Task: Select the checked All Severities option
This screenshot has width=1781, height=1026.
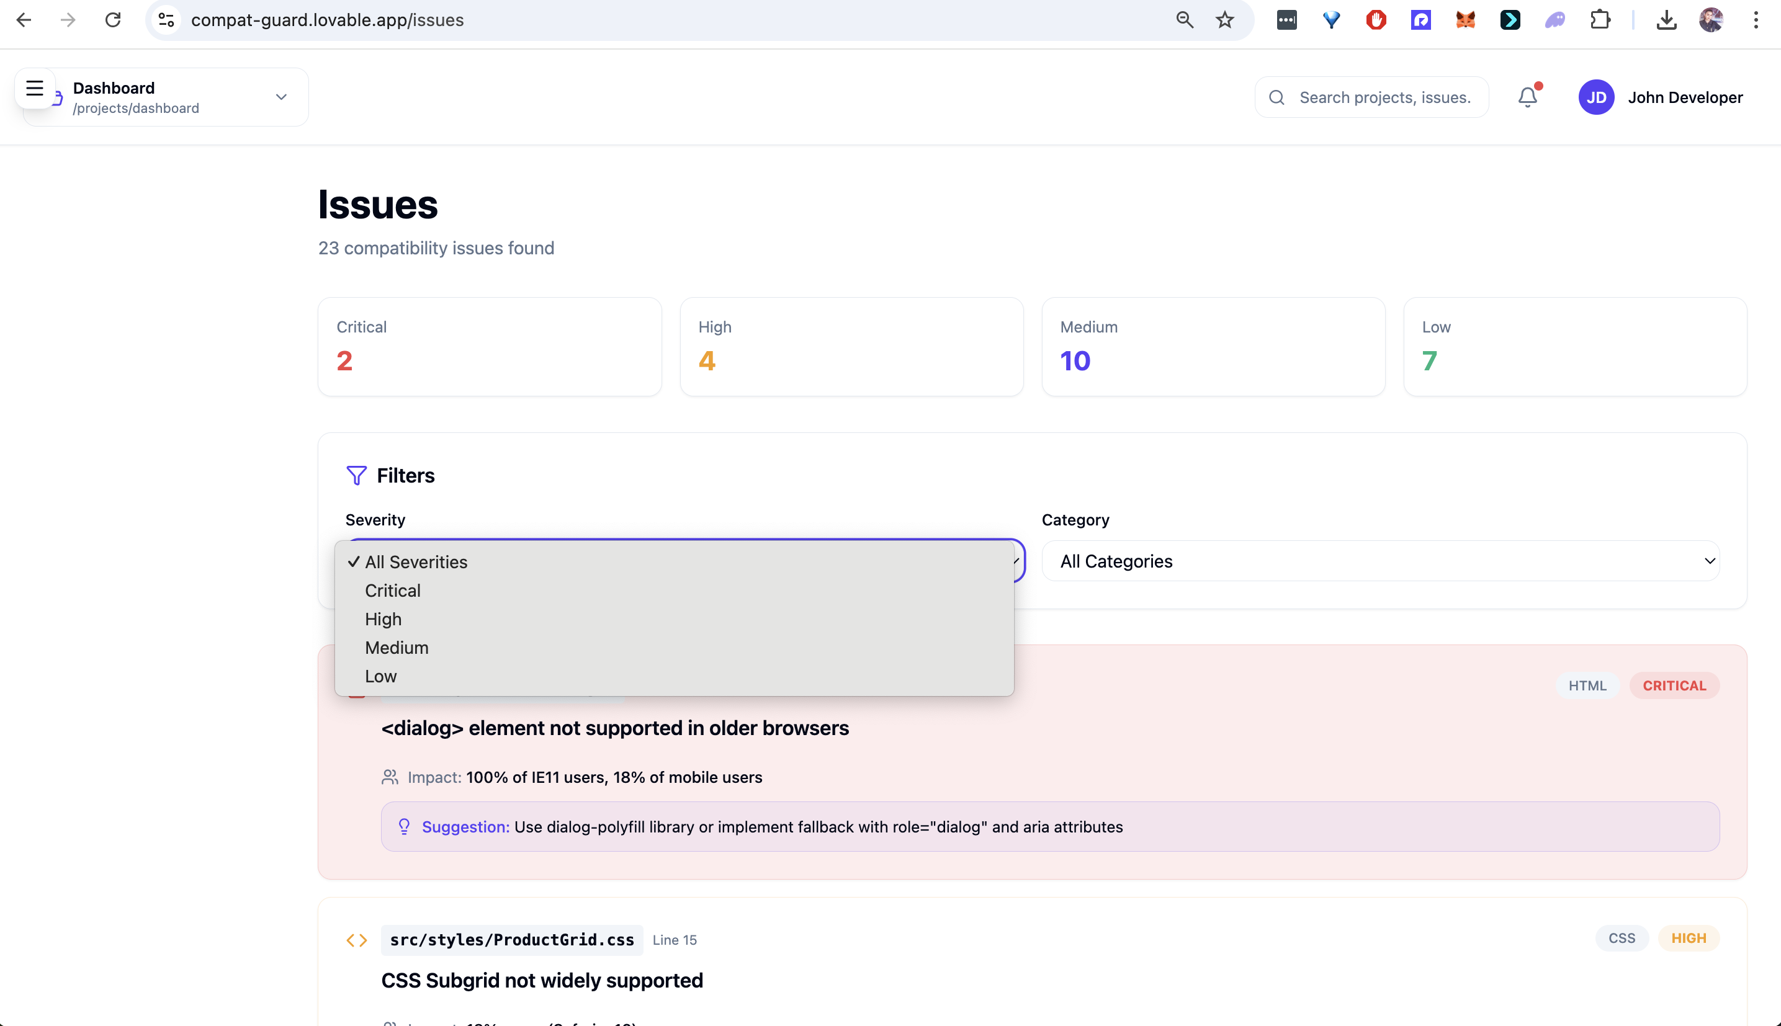Action: [x=416, y=561]
